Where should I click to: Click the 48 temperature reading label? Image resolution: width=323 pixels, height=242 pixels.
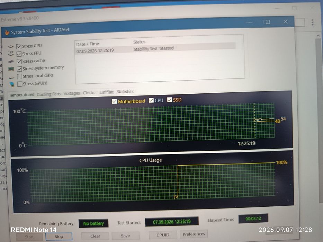(277, 121)
